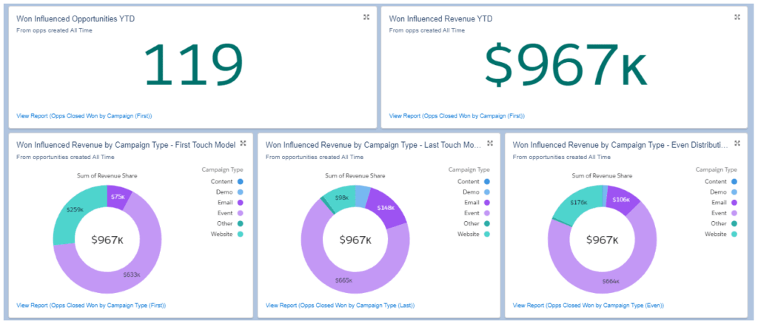
Task: Open View Report Opps Closed Won by Campaign Type (First)
Action: point(91,306)
